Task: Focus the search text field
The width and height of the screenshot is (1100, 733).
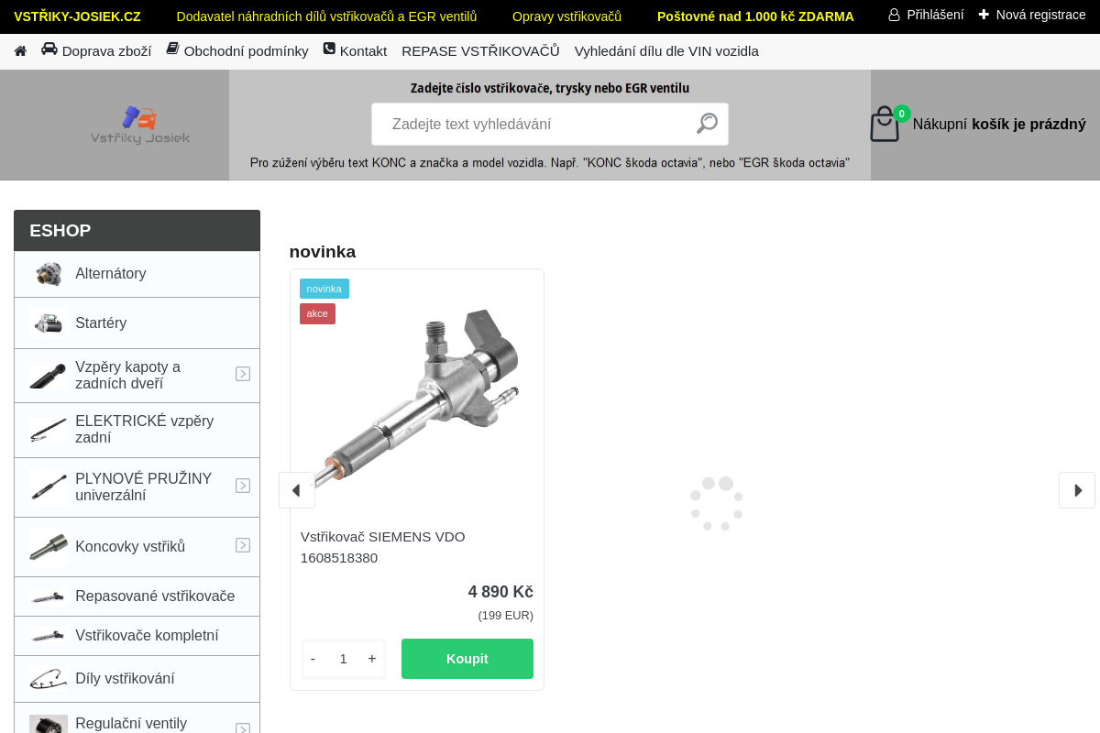Action: tap(532, 124)
